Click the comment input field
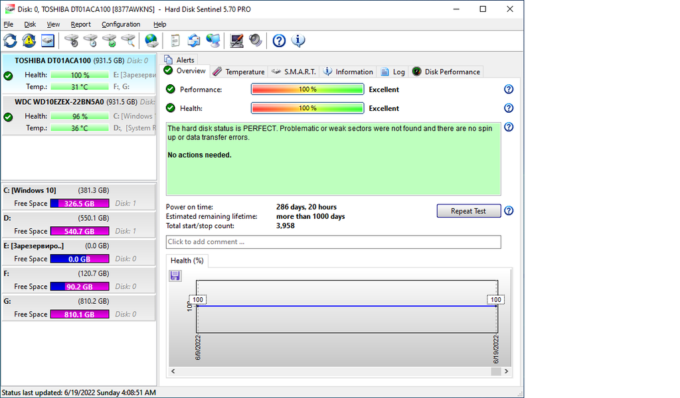680x398 pixels. coord(333,242)
